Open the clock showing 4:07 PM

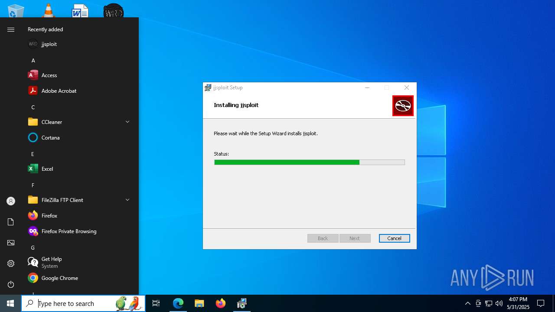point(518,303)
